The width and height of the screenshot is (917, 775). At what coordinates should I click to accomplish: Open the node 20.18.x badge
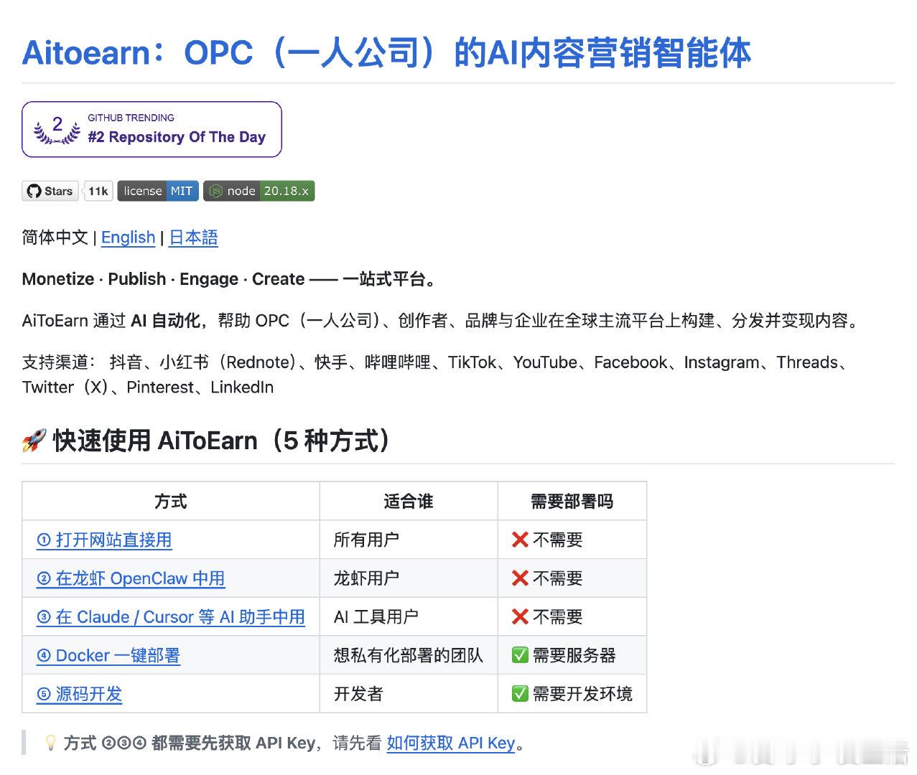tap(259, 191)
